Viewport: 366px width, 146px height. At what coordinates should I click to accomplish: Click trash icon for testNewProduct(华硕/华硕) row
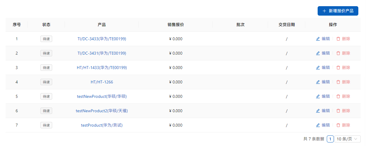[338, 96]
